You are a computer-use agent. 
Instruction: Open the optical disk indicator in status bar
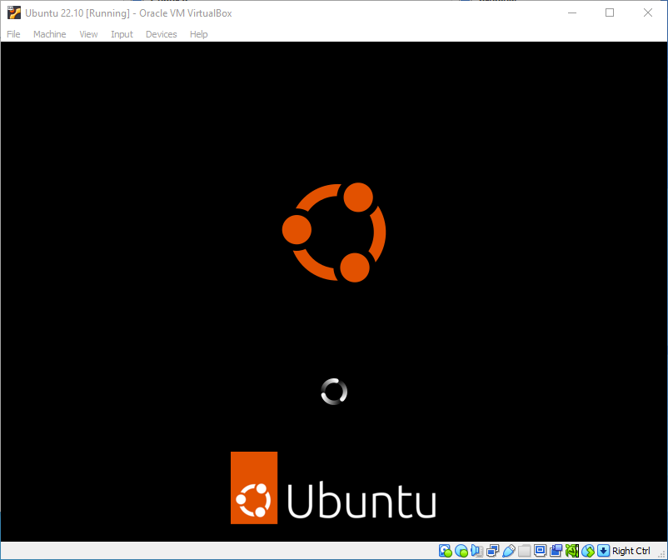tap(461, 551)
